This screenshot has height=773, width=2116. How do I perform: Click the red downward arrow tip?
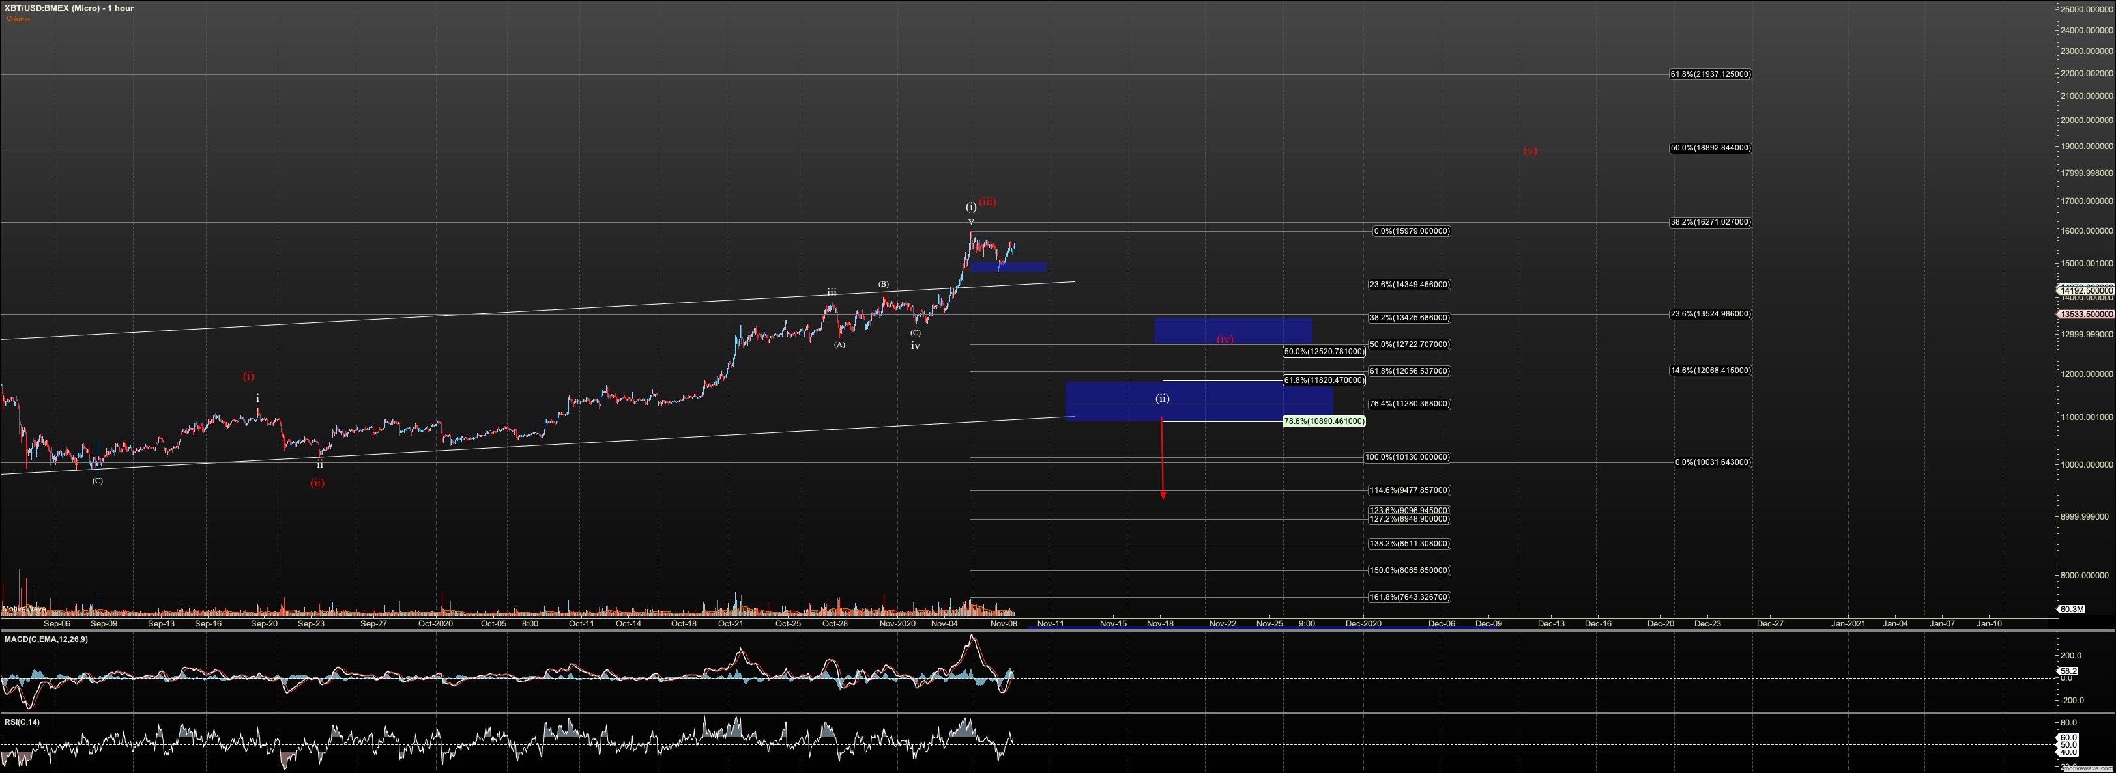[1163, 496]
